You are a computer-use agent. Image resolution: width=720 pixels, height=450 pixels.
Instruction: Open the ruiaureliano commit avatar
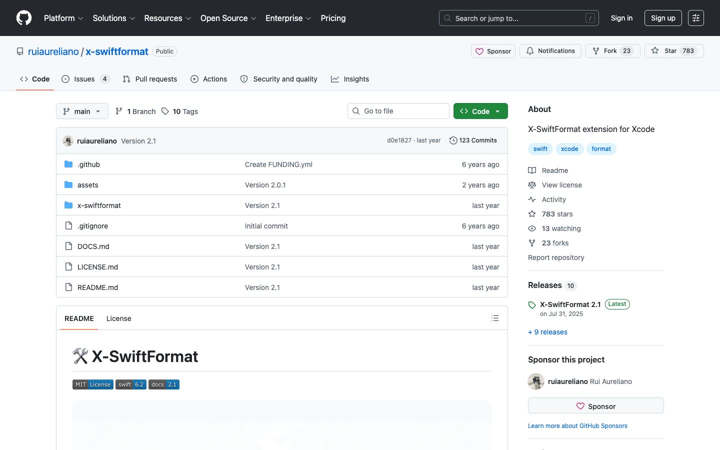point(68,141)
